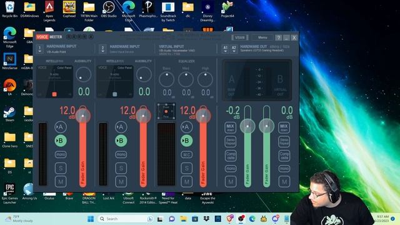Select the NitroSense desktop icon
The image size is (400, 225).
coord(10,61)
